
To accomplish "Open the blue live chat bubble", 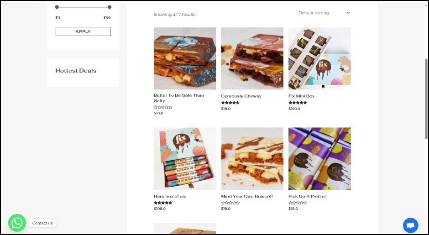I will click(410, 225).
